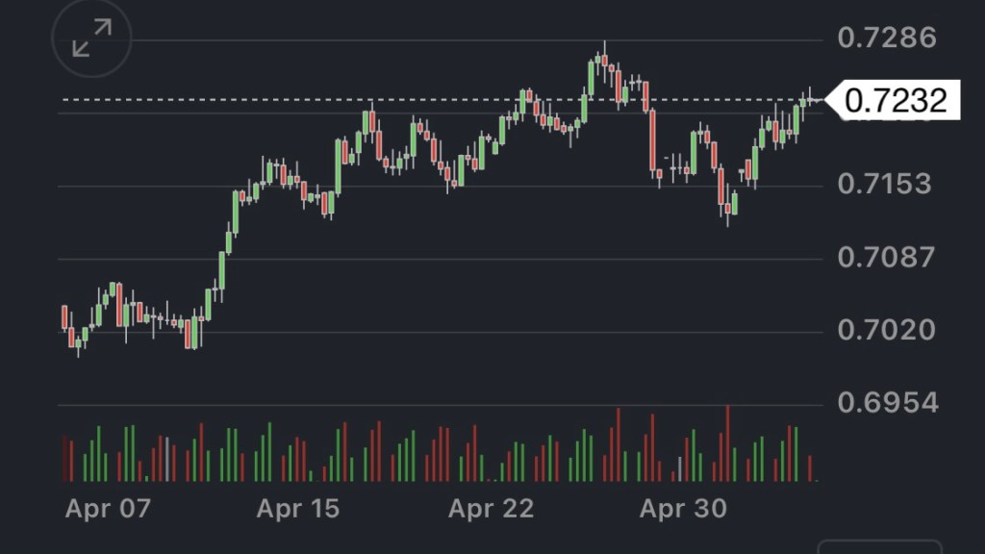Select the lowest candle after Apr 30

pyautogui.click(x=727, y=208)
